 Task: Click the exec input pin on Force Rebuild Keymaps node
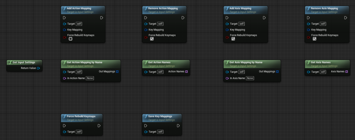[x=64, y=126]
